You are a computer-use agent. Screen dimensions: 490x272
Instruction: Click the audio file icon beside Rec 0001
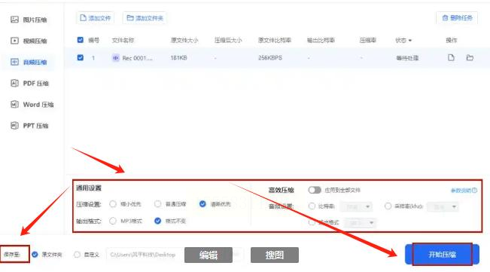pyautogui.click(x=116, y=58)
